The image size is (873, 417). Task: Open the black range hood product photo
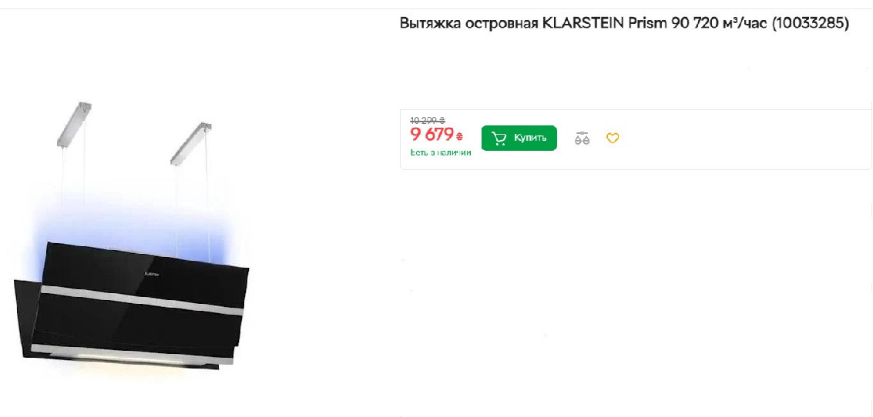tap(132, 235)
